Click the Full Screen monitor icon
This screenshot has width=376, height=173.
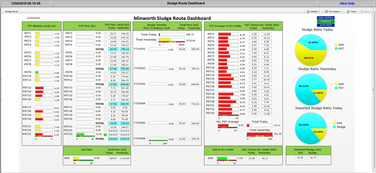click(326, 11)
